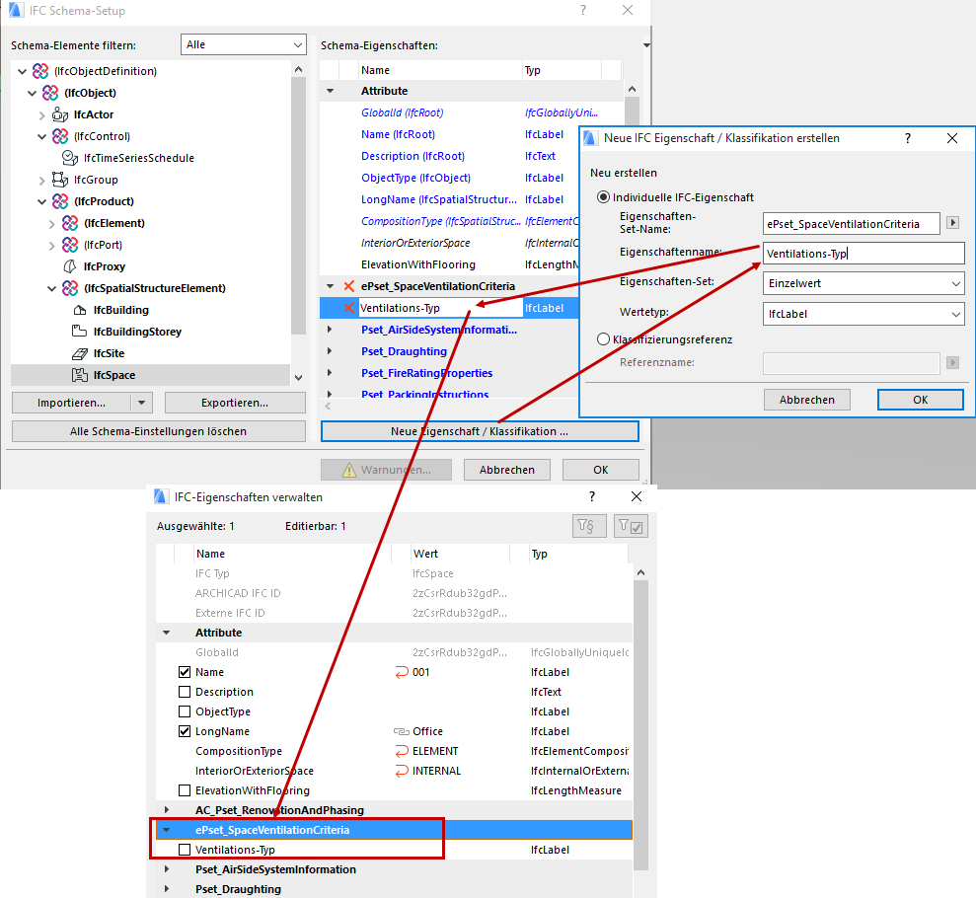Click the IfcGroup icon in tree
Image resolution: width=976 pixels, height=898 pixels.
click(x=60, y=180)
